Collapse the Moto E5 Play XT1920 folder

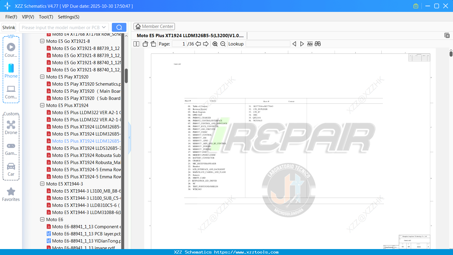[42, 77]
